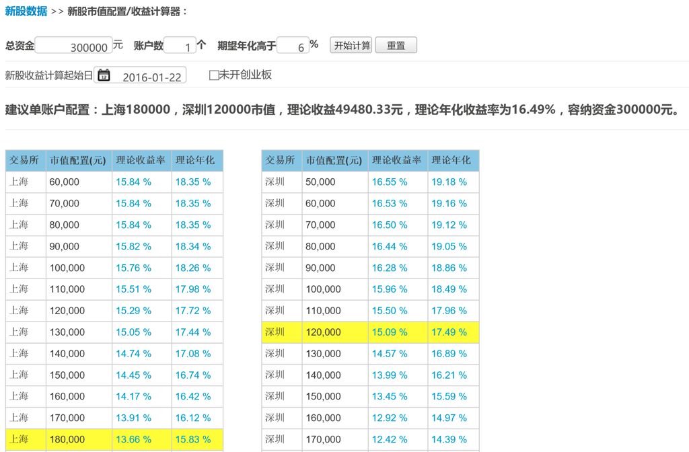Select the 深圳 100,000 allocation cell
This screenshot has height=452, width=689.
coord(335,289)
